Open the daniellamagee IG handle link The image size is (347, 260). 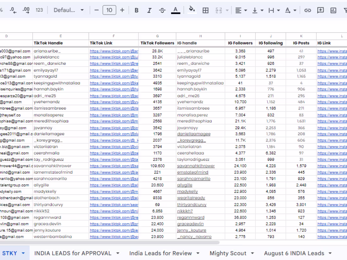[194, 134]
